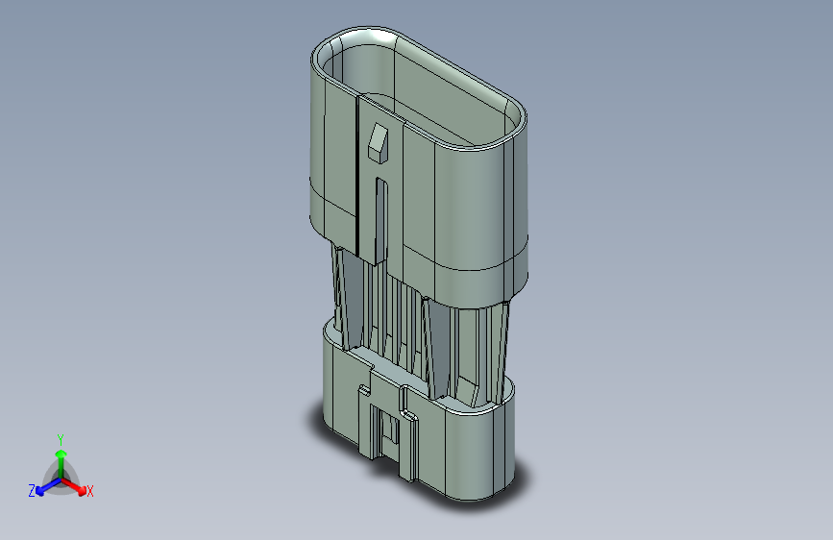Viewport: 833px width, 540px height.
Task: Select the oval opening rim at the connector top
Action: pos(419,87)
